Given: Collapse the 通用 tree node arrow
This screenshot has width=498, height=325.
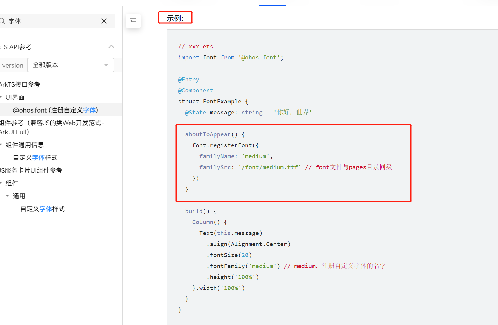Looking at the screenshot, I should (7, 196).
